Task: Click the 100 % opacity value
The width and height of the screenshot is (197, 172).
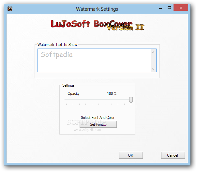Action: 112,93
